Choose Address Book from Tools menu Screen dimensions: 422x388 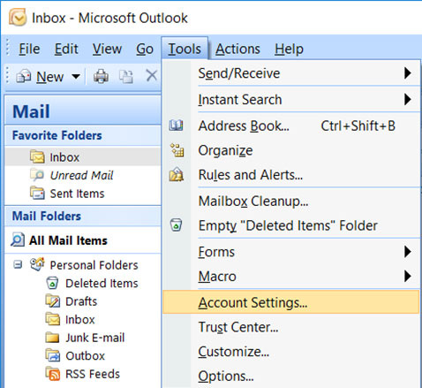291,126
